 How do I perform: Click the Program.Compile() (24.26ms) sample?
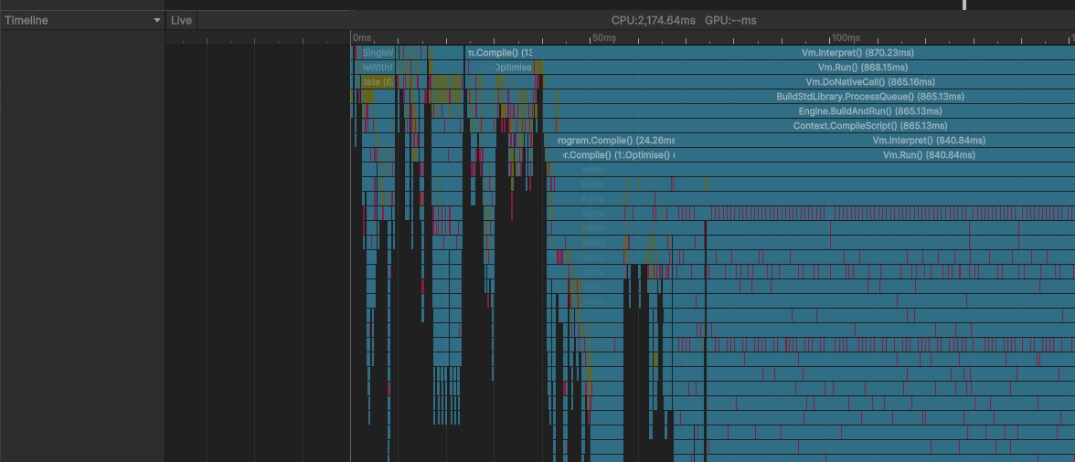[x=615, y=141]
